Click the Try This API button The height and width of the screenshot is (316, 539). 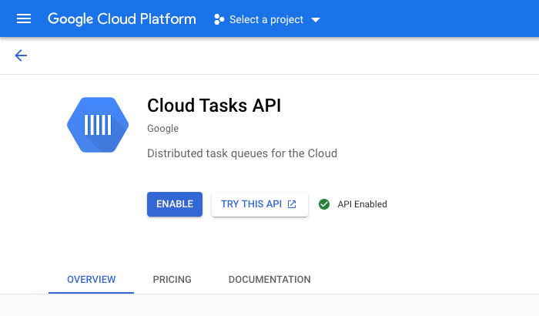pyautogui.click(x=252, y=204)
